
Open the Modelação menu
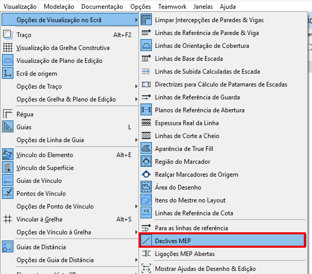pyautogui.click(x=59, y=7)
